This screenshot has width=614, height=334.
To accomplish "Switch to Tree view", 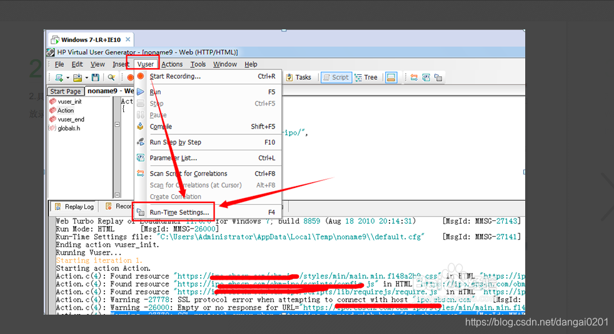I will [366, 77].
